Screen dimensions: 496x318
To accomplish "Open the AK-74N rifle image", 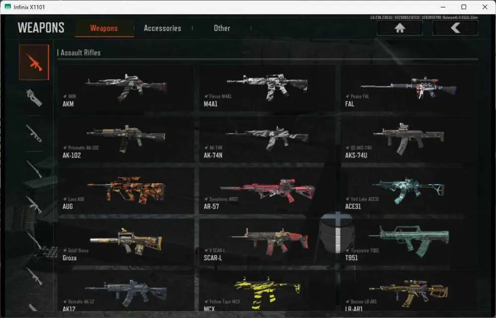I will click(267, 138).
